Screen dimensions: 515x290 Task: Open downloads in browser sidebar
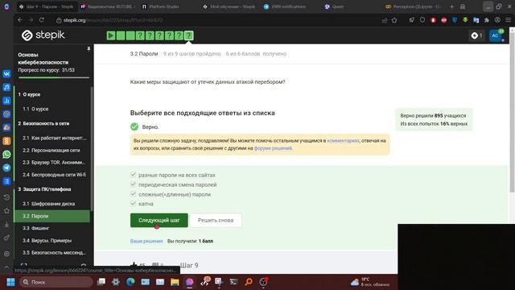(6, 224)
